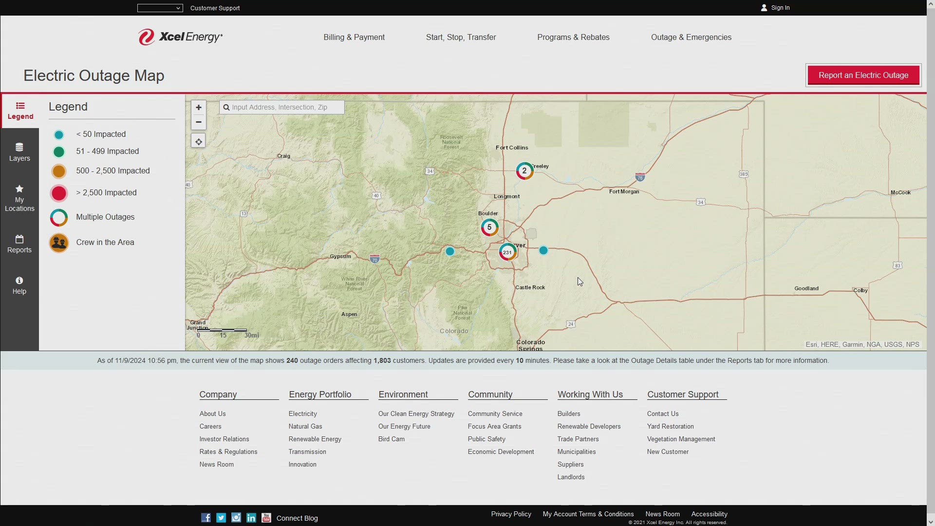Open Accessibility footer link
Viewport: 935px width, 526px height.
point(709,514)
